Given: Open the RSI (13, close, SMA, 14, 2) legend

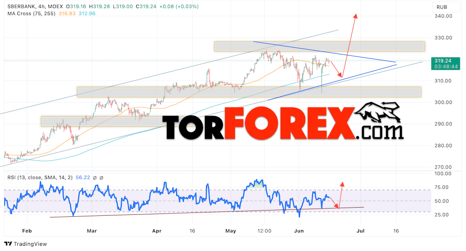Looking at the screenshot, I should tap(40, 178).
